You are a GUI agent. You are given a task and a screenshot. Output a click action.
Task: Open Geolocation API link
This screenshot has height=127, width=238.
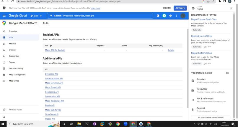52,96
